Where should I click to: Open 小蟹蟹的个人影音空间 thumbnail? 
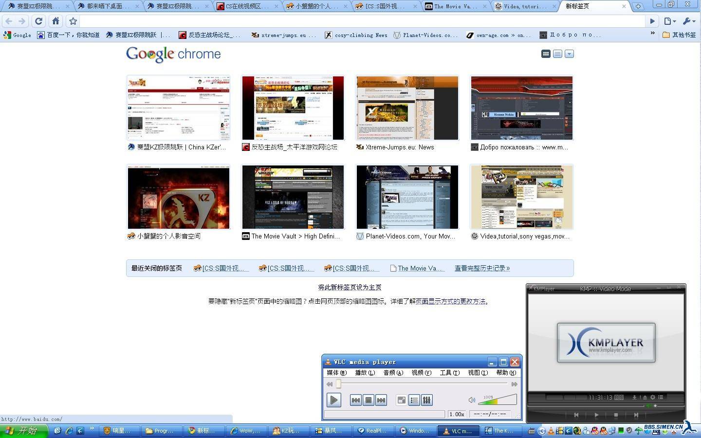click(178, 197)
